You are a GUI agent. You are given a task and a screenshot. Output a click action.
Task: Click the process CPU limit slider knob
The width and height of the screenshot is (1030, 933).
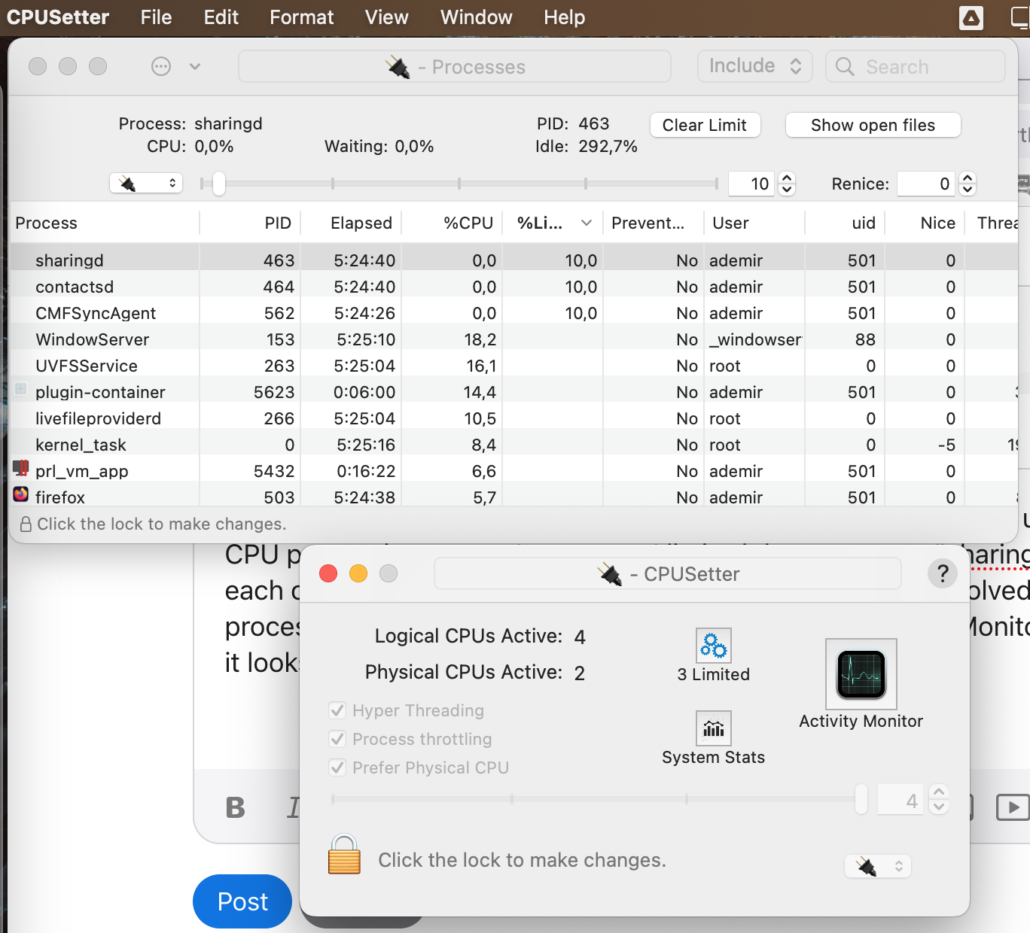pos(218,184)
